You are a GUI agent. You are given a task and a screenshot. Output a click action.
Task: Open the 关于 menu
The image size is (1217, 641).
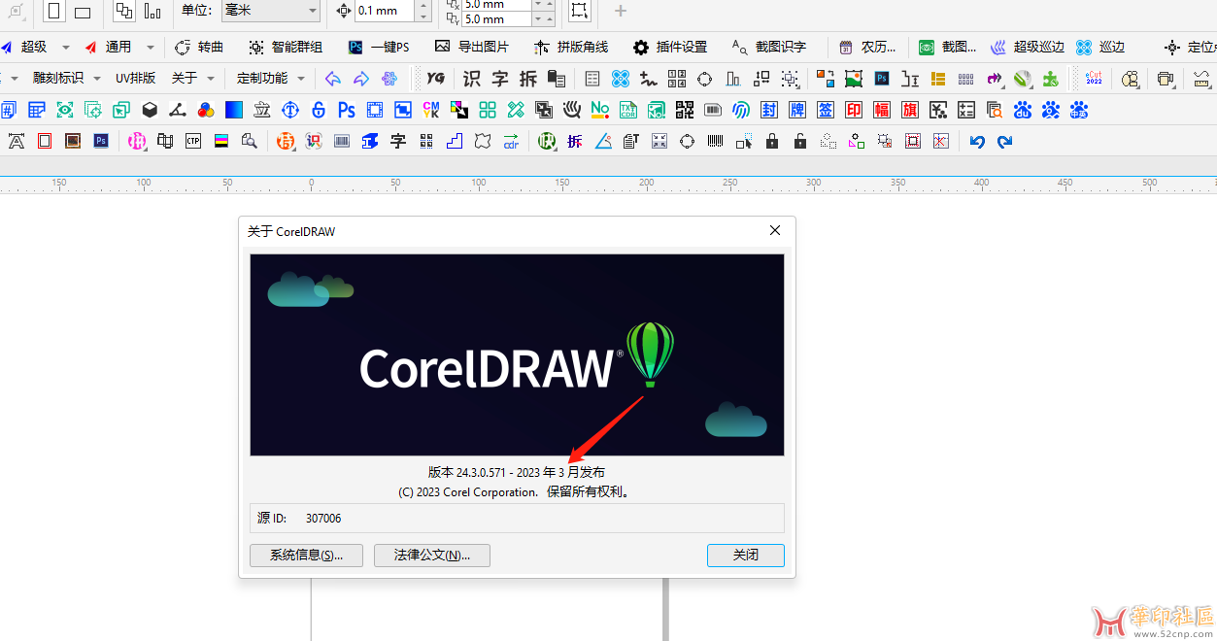coord(185,79)
